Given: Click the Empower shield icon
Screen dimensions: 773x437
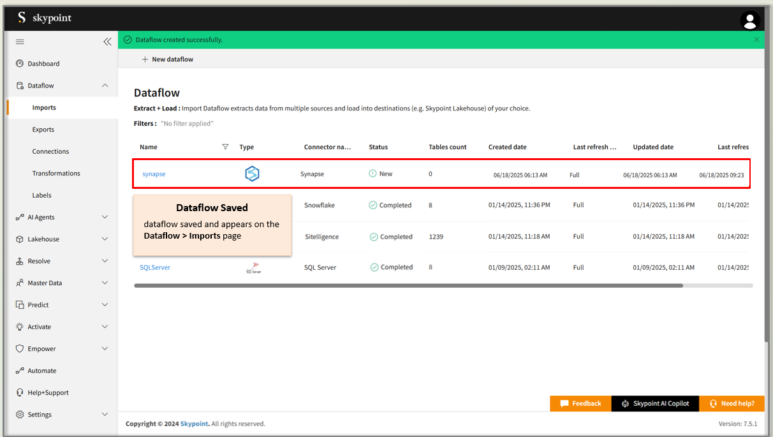Looking at the screenshot, I should point(20,349).
